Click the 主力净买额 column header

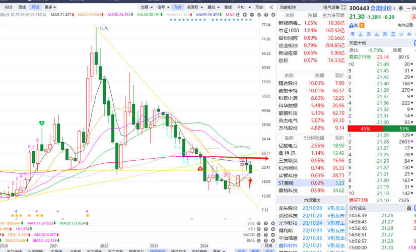[333, 16]
